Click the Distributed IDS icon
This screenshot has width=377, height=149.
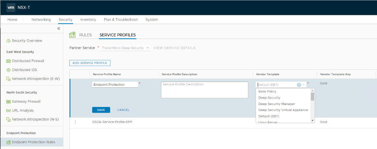point(8,70)
